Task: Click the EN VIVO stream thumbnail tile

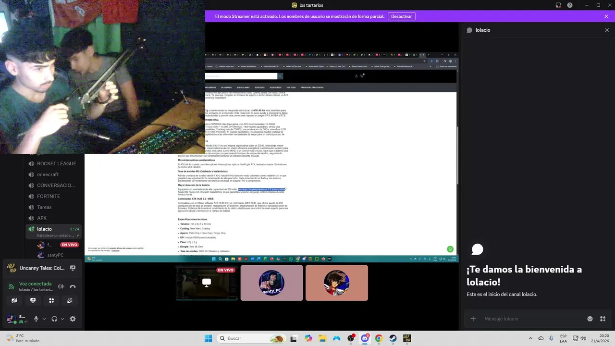Action: [207, 283]
